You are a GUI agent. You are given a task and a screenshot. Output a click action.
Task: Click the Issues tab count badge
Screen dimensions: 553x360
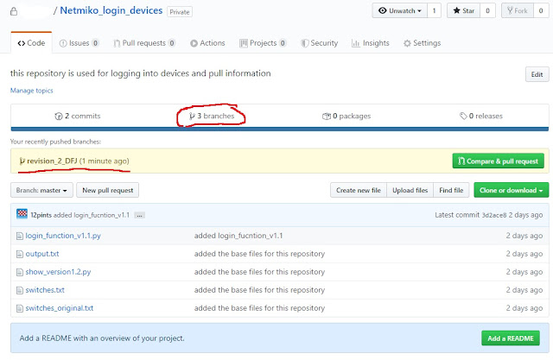coord(95,43)
